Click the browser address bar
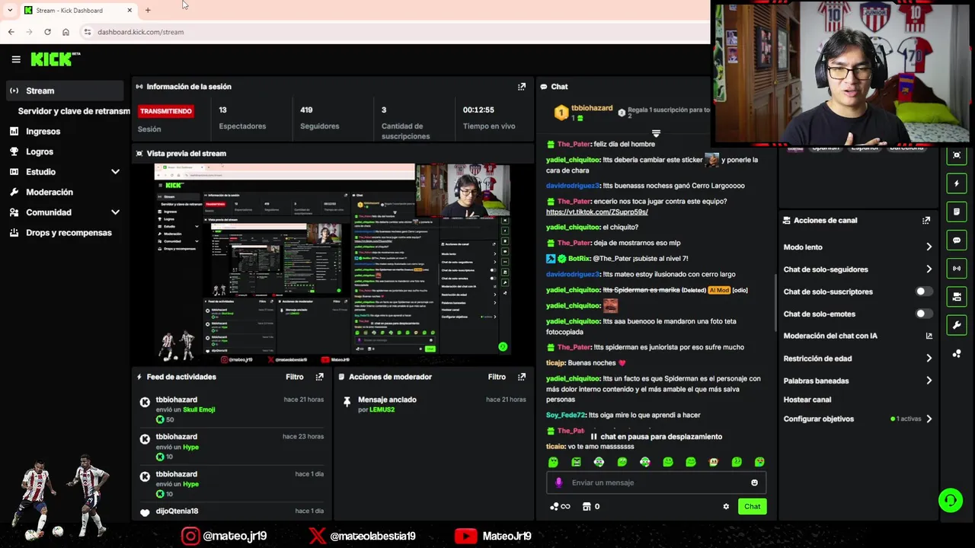The width and height of the screenshot is (975, 548). tap(396, 32)
